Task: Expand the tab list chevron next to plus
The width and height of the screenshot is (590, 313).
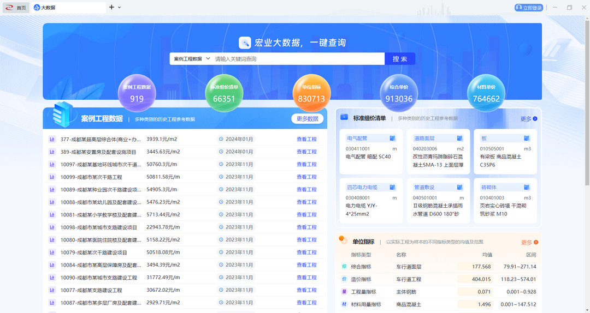Action: click(120, 8)
